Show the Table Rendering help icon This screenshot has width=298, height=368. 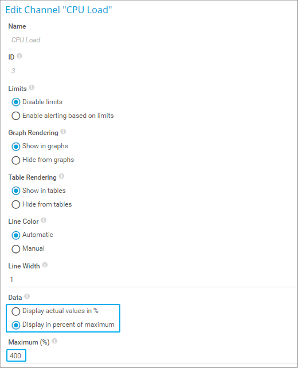[x=61, y=176]
